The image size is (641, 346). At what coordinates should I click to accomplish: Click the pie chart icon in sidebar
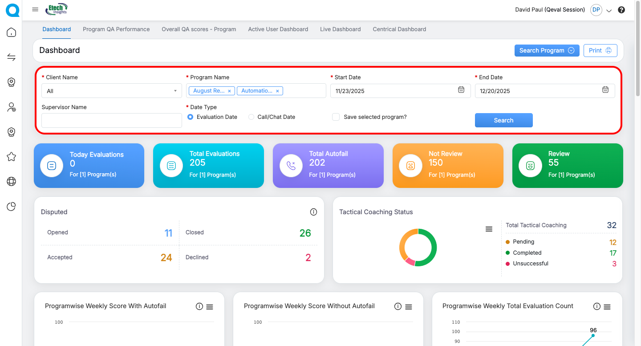point(11,206)
